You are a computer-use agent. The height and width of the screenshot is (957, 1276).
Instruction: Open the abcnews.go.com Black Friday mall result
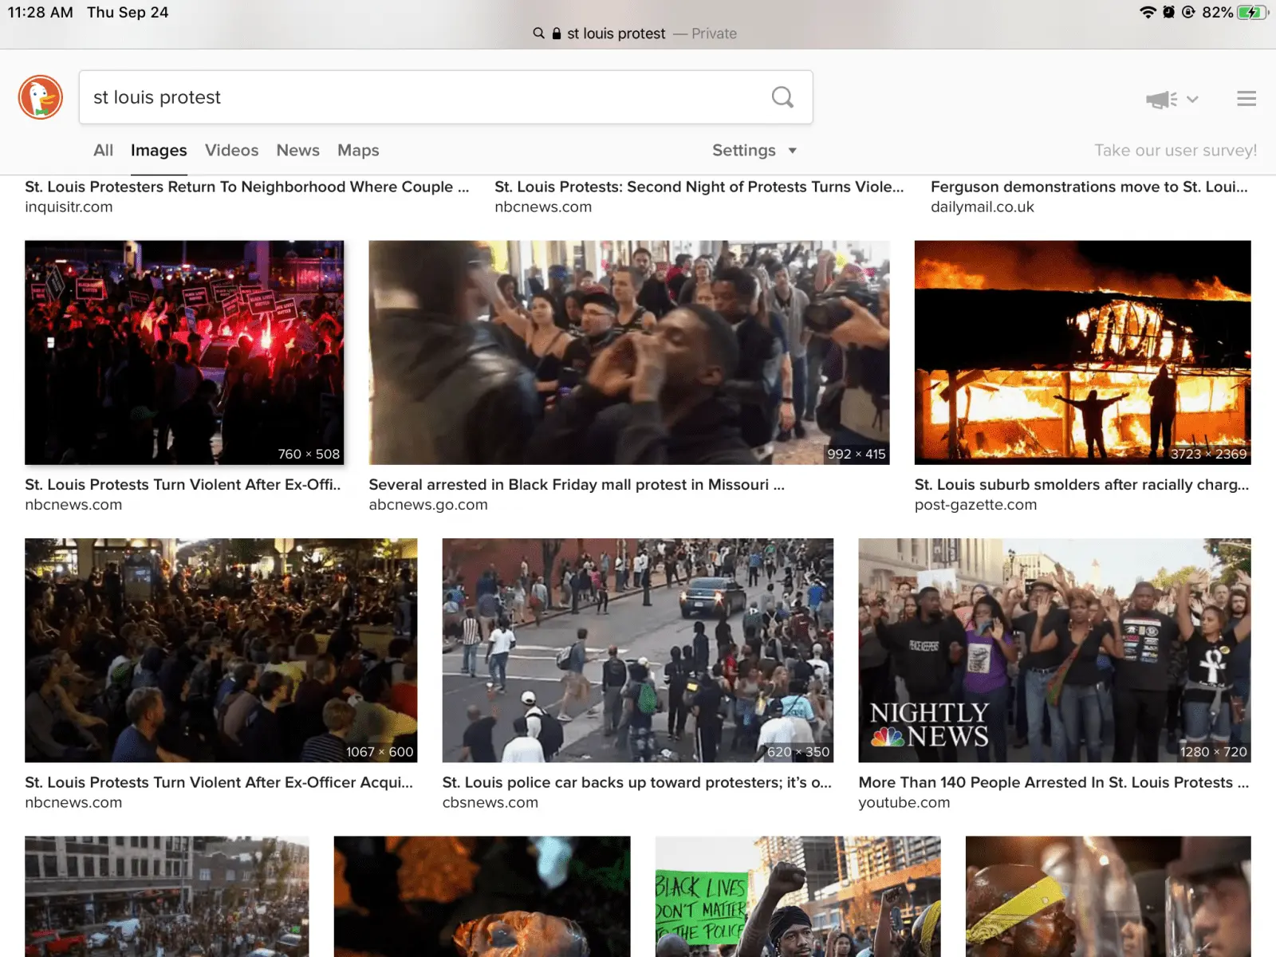pyautogui.click(x=576, y=485)
